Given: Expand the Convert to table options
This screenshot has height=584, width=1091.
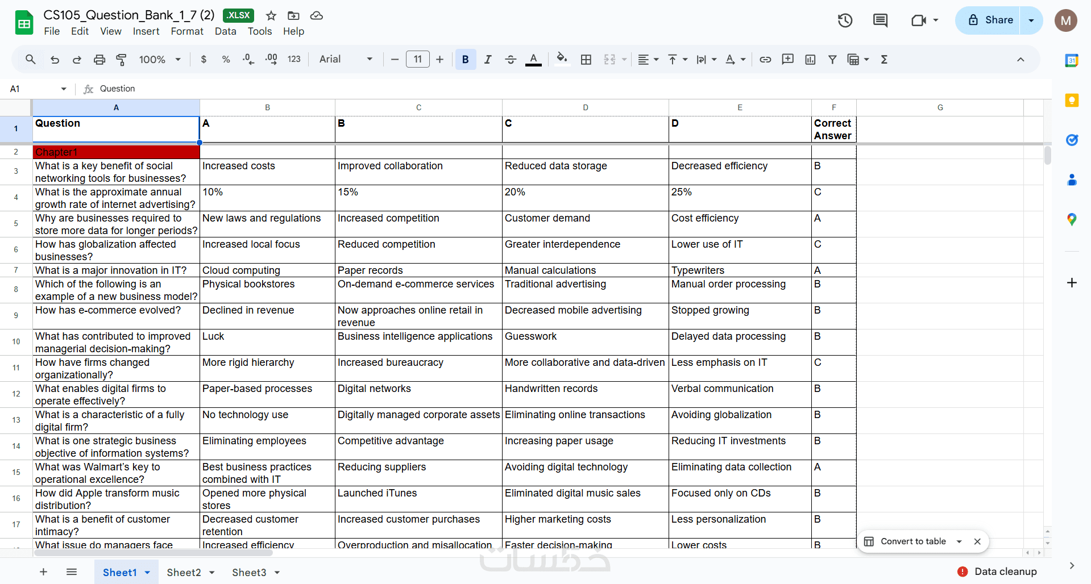Looking at the screenshot, I should coord(959,541).
